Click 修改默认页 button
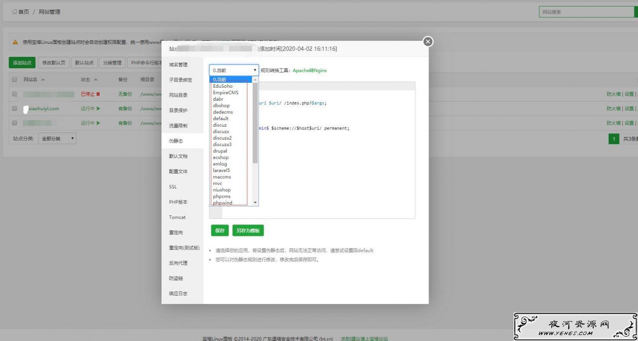Screen dimensions: 638x341 54,63
